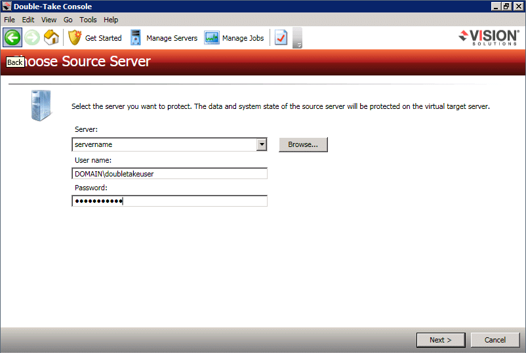Viewport: 526px width, 353px height.
Task: Cancel the source server wizard
Action: click(495, 340)
